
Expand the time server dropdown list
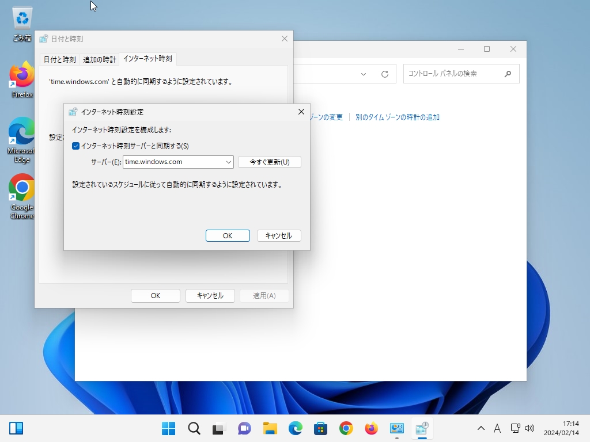(228, 162)
